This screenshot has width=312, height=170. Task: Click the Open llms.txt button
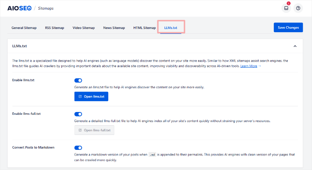coord(91,97)
